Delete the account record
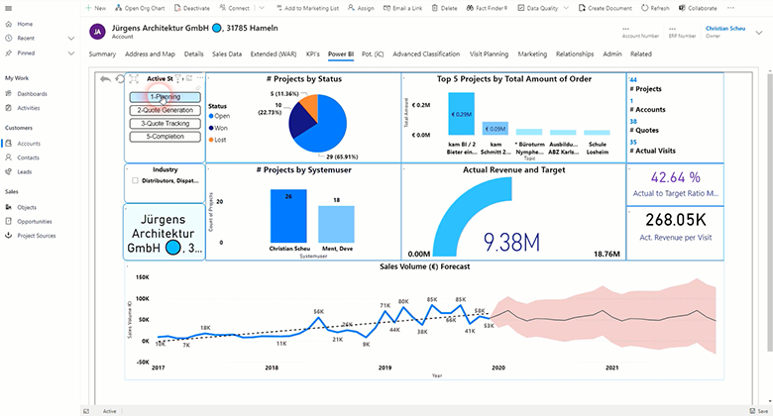 pyautogui.click(x=444, y=8)
